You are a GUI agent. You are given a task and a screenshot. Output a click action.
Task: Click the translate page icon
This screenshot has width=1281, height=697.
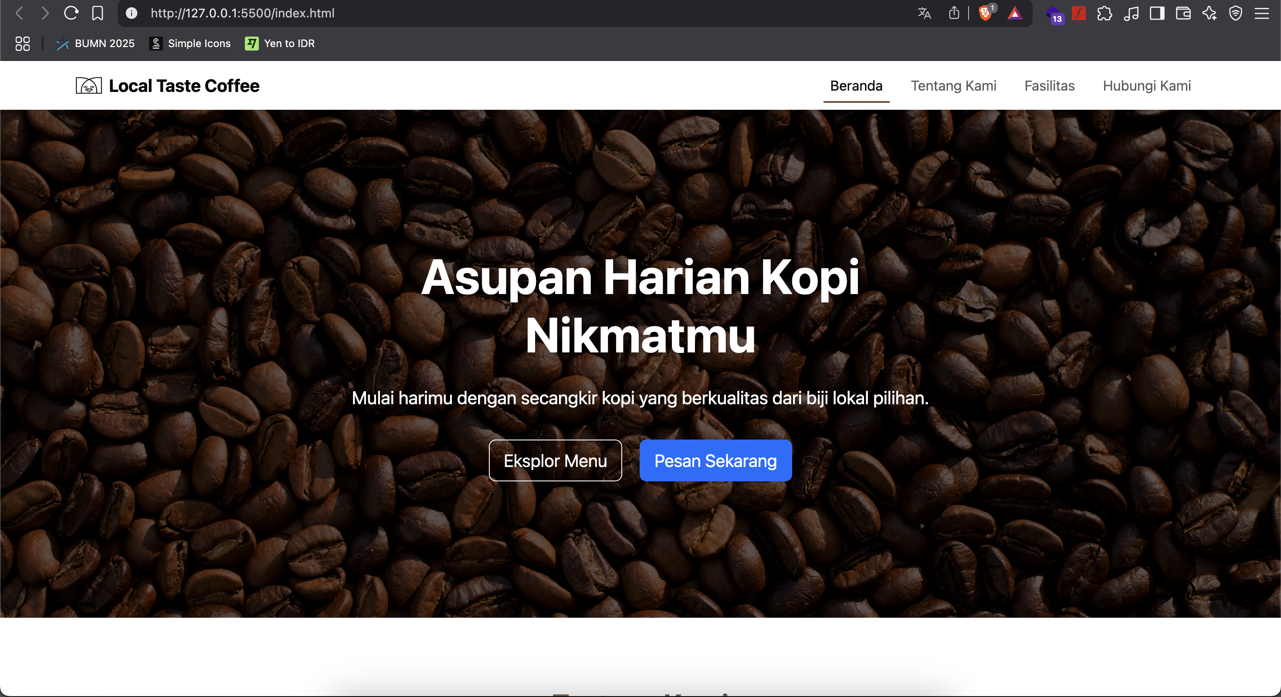[x=924, y=14]
